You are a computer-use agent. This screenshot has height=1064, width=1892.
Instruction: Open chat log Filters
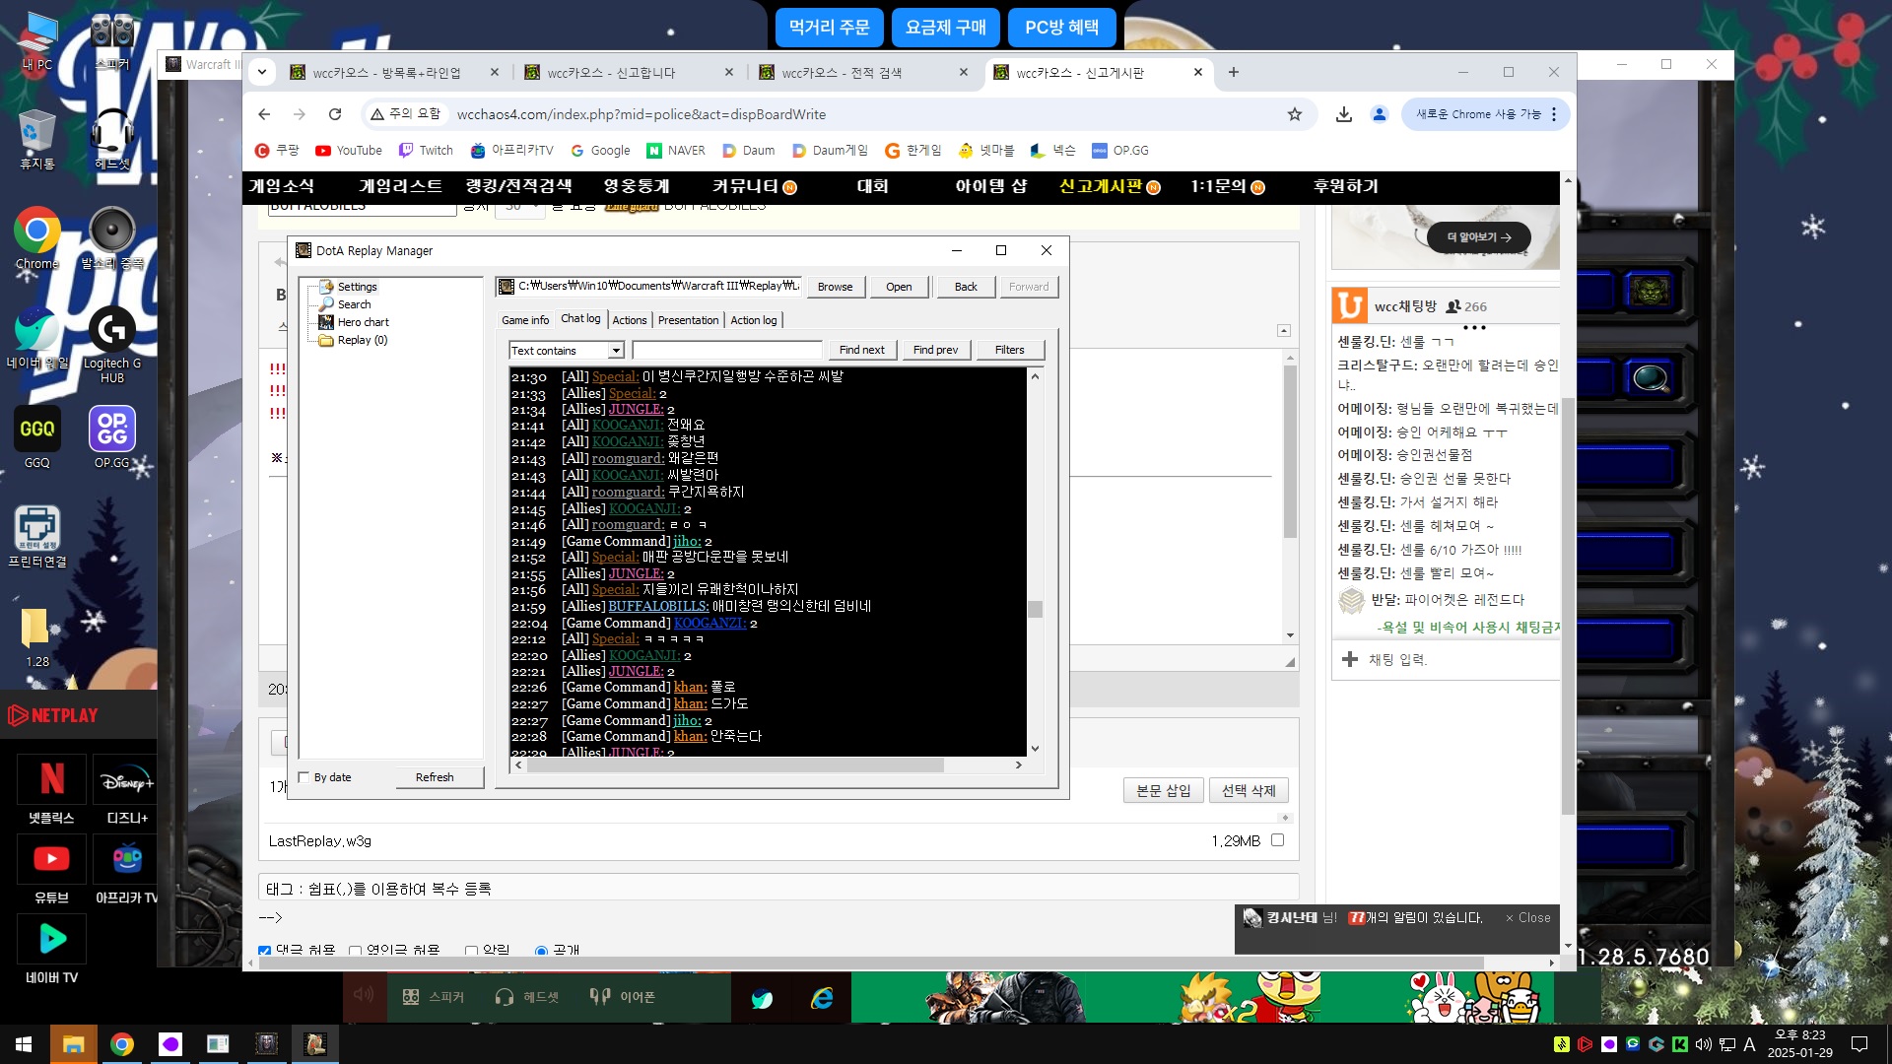coord(1009,350)
